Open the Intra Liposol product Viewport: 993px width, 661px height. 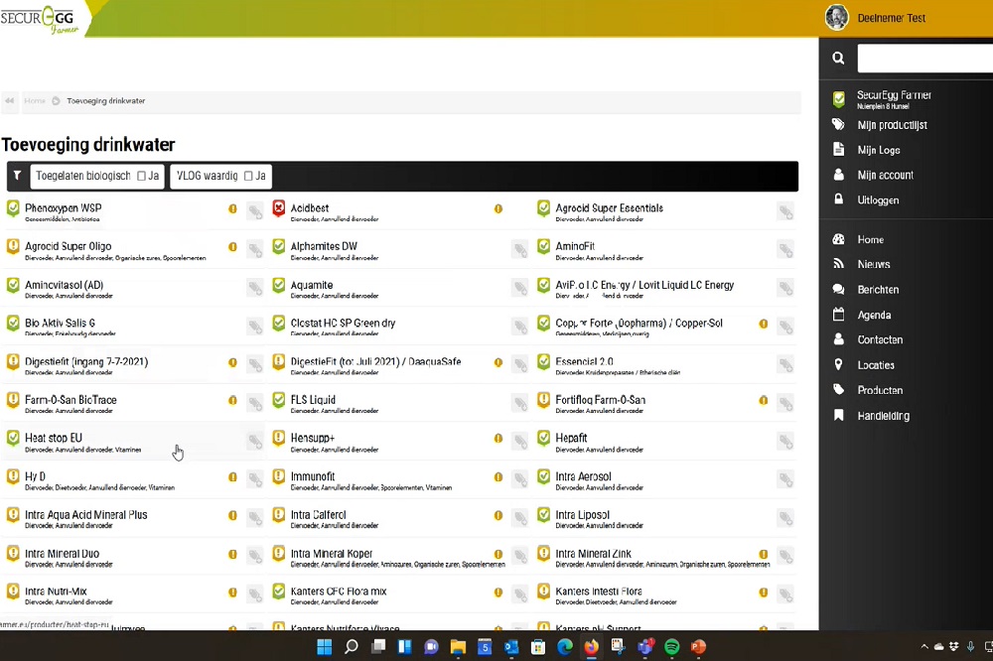(583, 515)
